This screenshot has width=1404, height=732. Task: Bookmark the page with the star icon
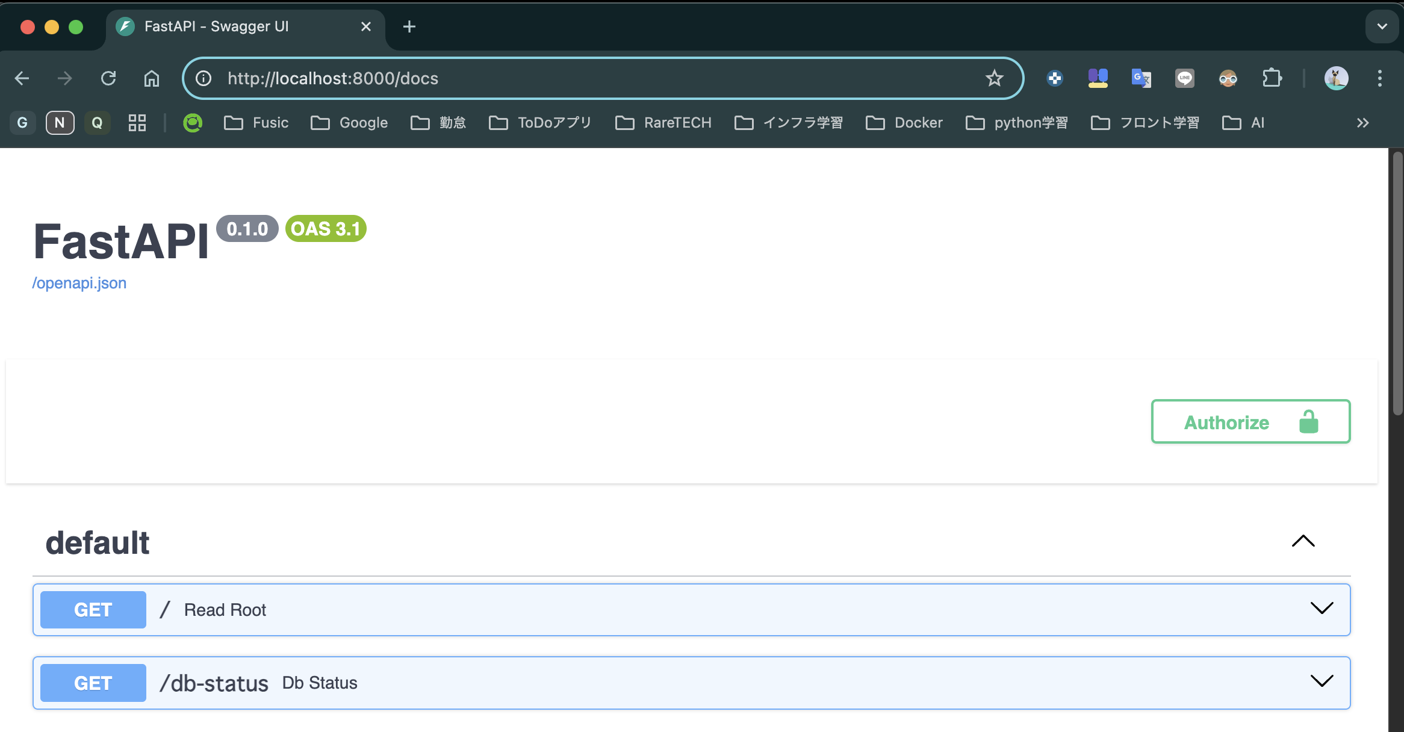(995, 78)
